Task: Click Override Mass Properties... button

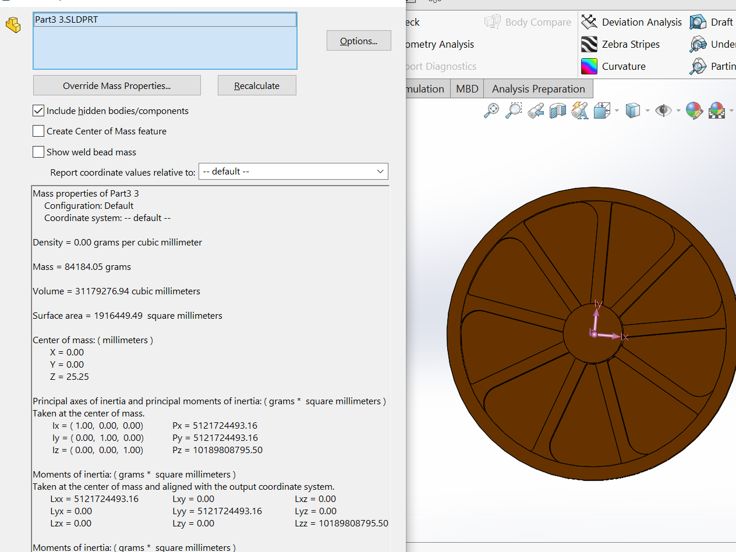Action: pos(117,86)
